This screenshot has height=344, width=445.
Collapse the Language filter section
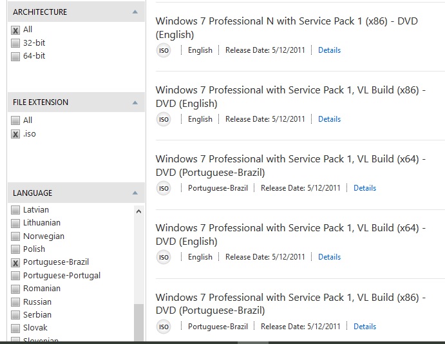tap(135, 193)
